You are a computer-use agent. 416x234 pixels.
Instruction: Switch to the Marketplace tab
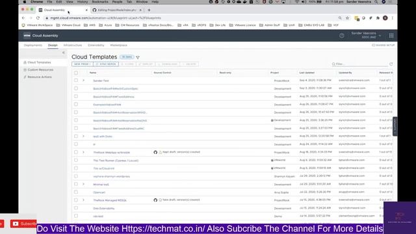point(118,45)
